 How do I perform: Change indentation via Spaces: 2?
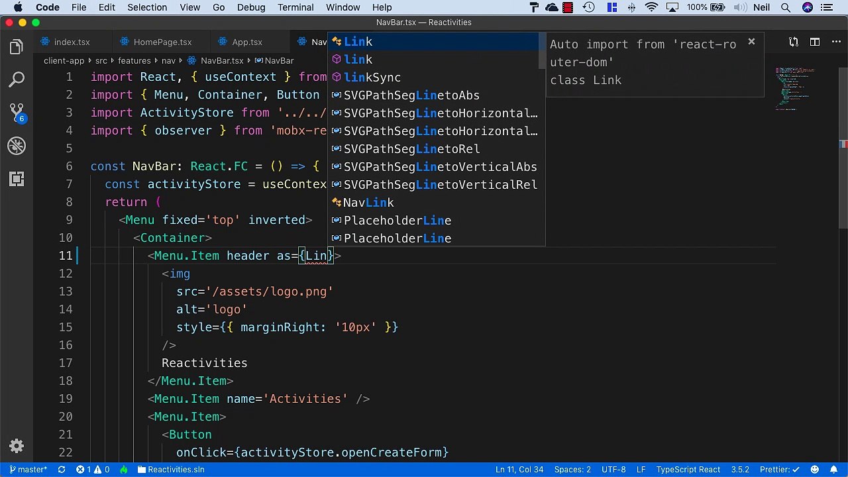[x=572, y=470]
